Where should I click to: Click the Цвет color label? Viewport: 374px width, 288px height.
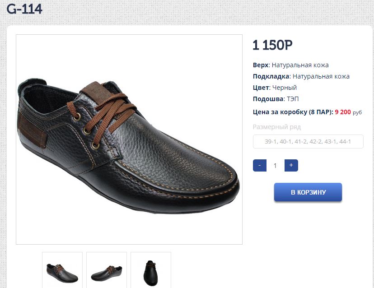tap(261, 88)
